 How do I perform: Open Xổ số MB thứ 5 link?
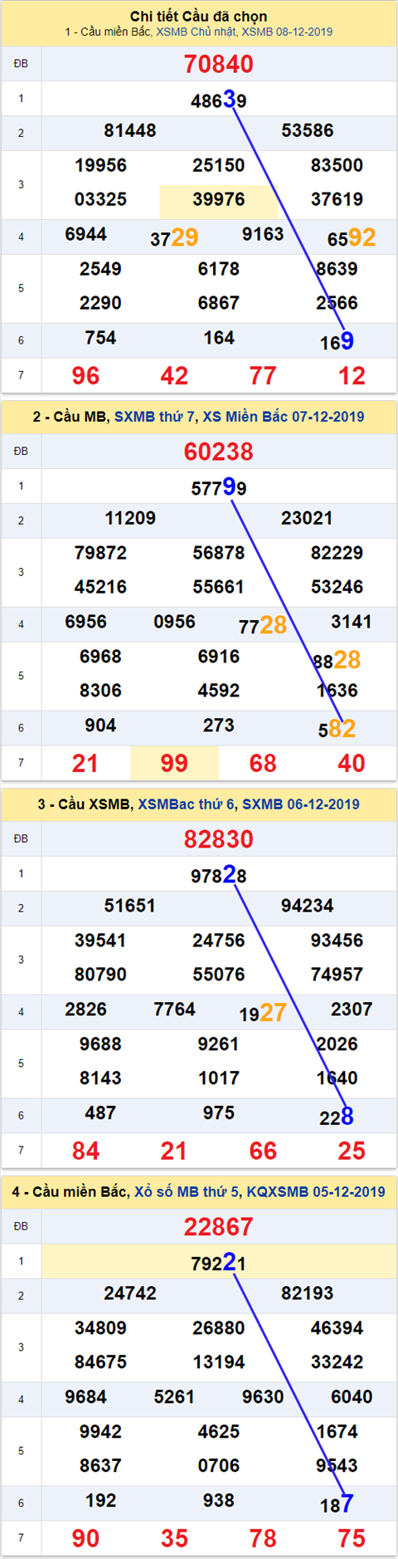(187, 1192)
